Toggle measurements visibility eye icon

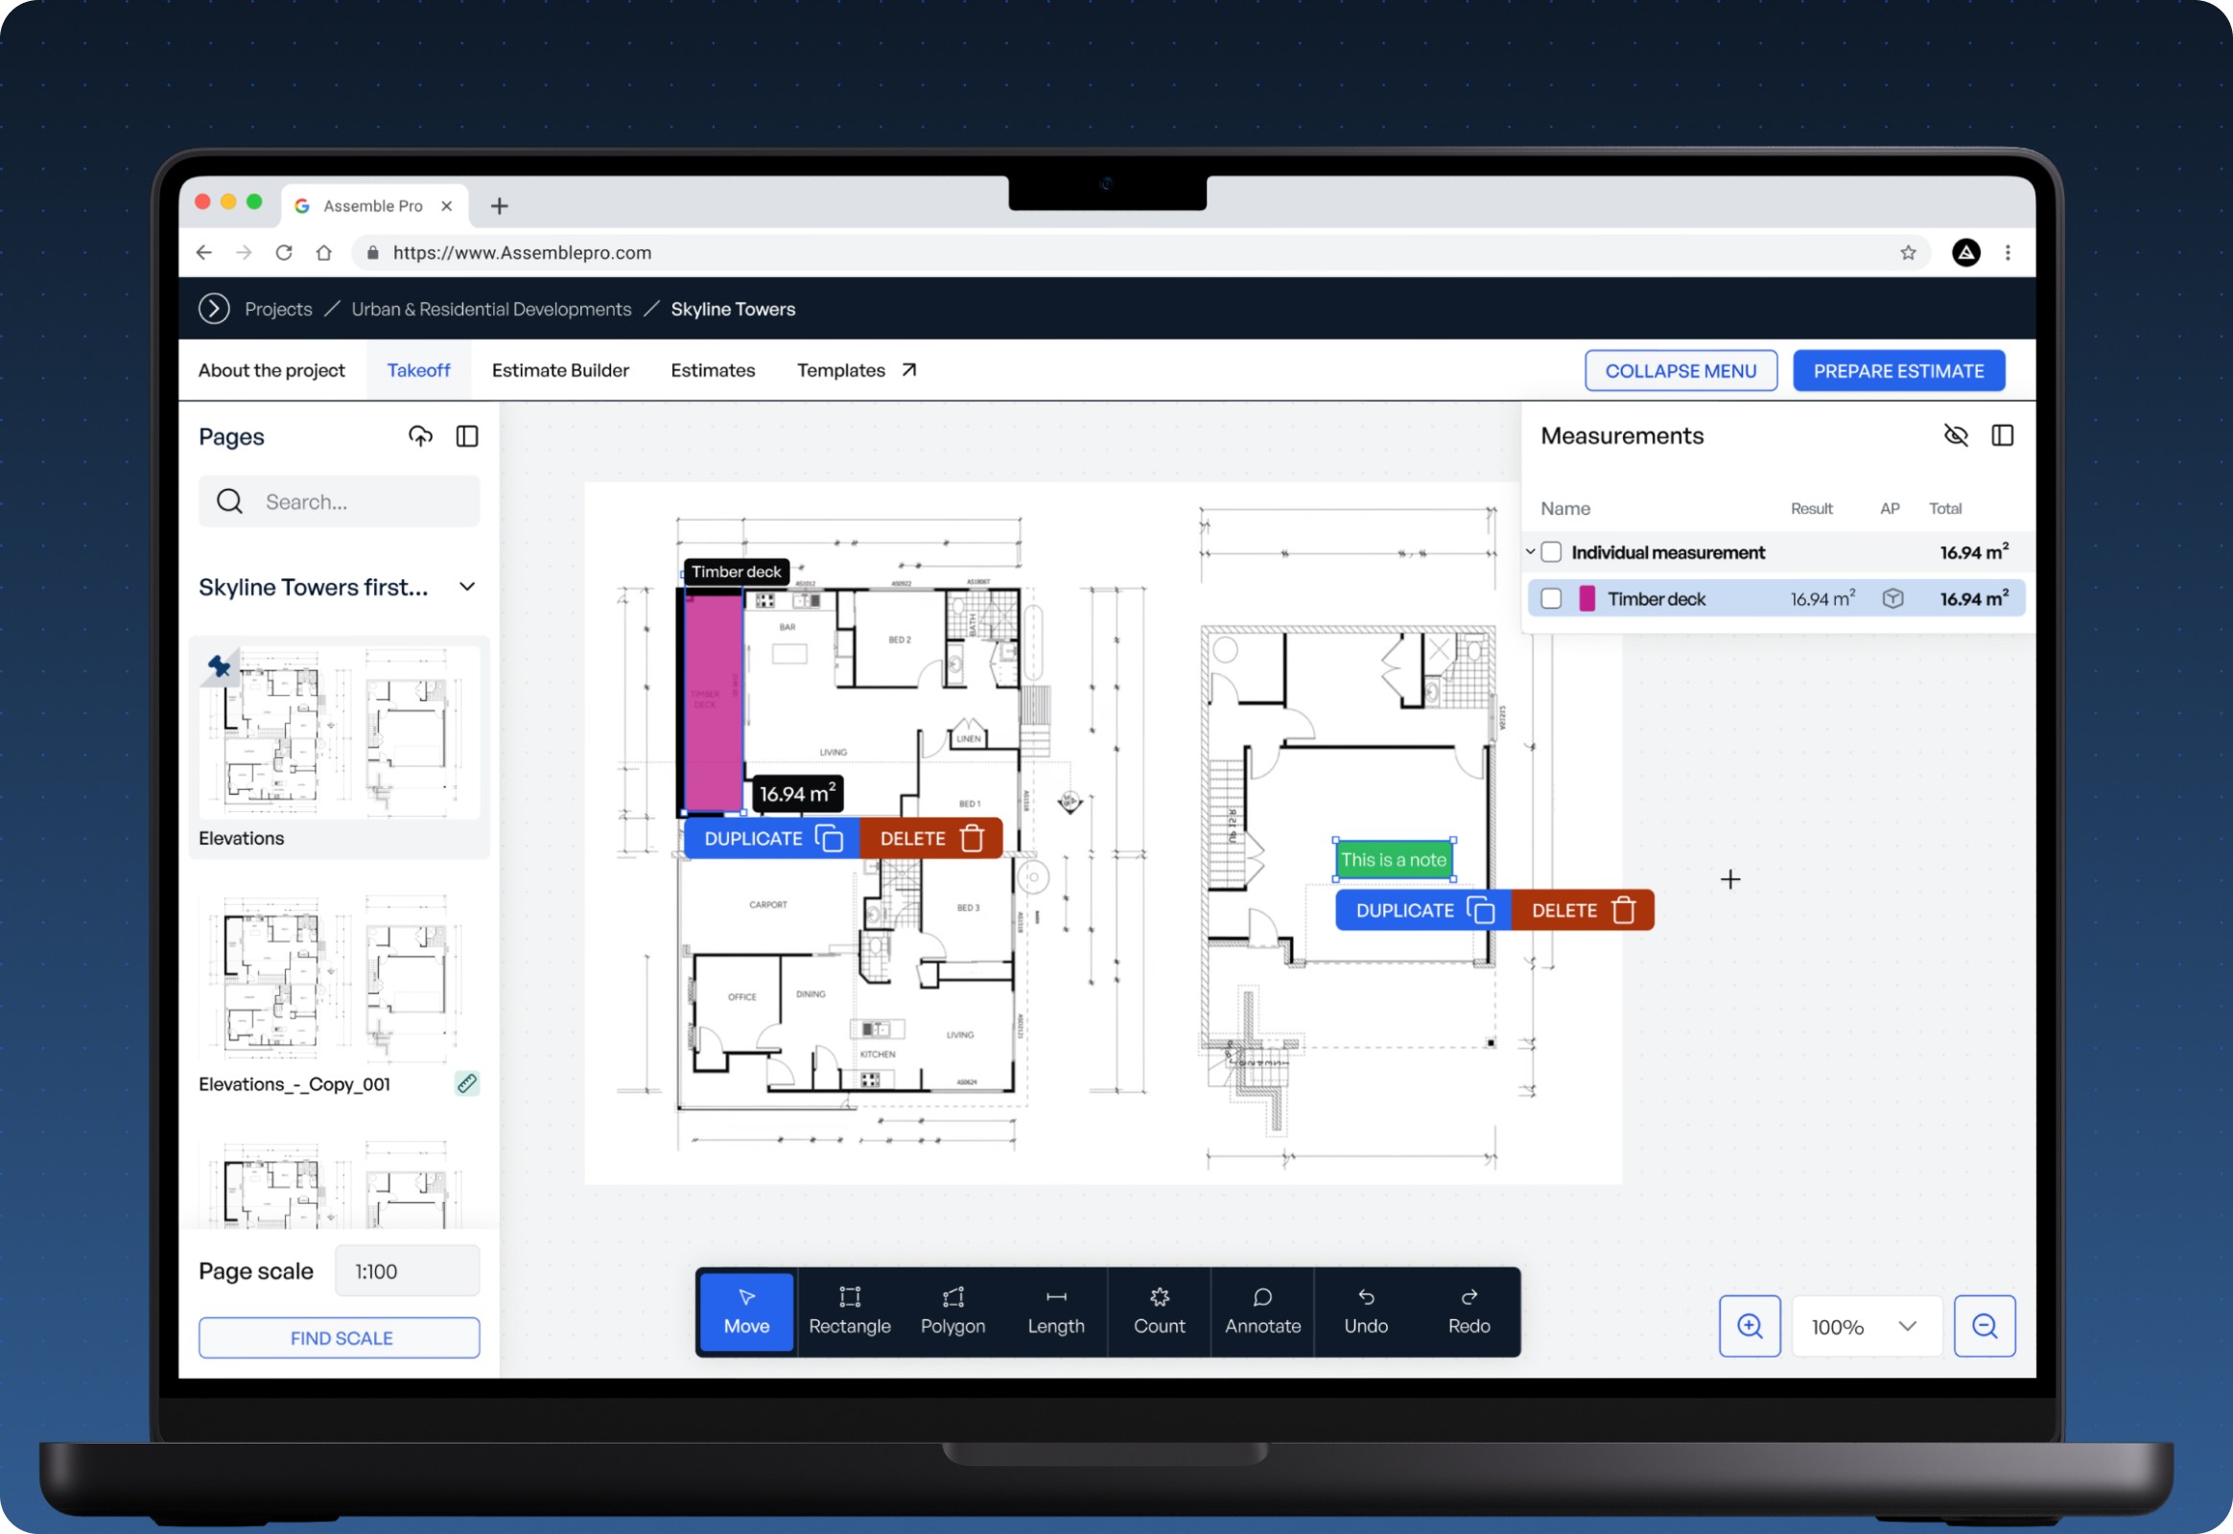[1955, 435]
